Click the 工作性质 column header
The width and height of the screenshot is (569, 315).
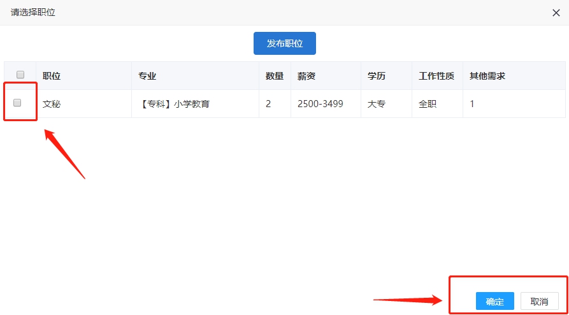pyautogui.click(x=436, y=76)
